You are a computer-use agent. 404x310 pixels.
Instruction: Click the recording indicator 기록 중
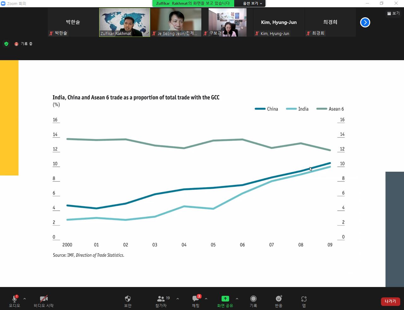pos(24,44)
